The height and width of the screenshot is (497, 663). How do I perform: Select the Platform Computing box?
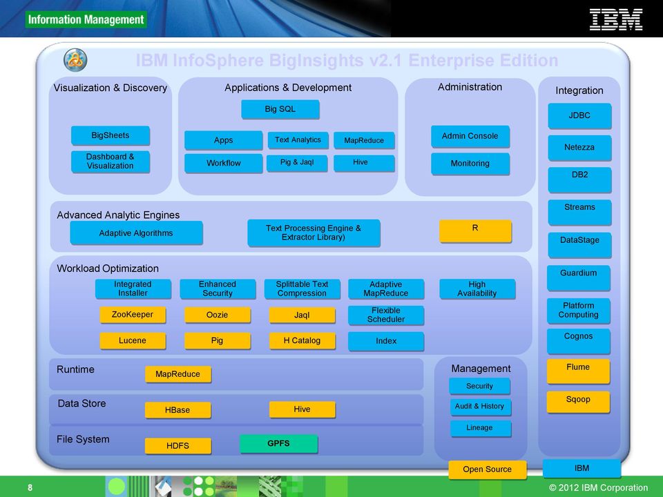pos(579,311)
